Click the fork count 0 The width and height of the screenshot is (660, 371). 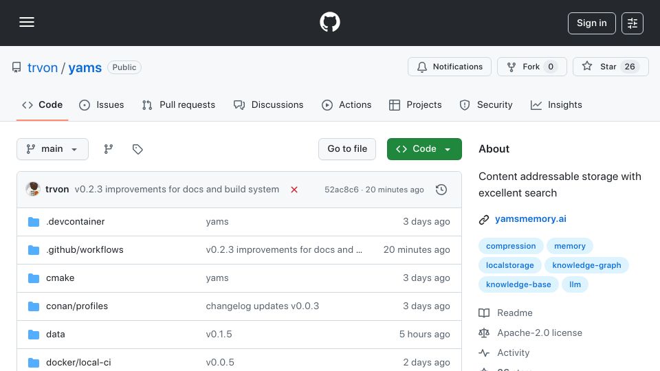click(x=550, y=67)
